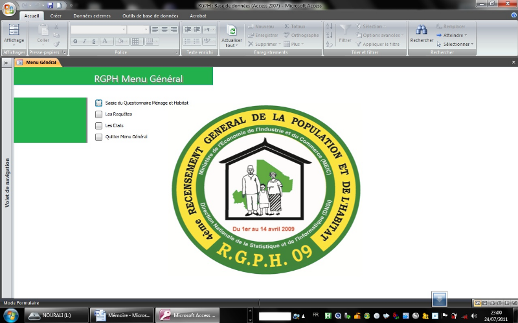
Task: Open the Créer ribbon tab
Action: point(56,16)
